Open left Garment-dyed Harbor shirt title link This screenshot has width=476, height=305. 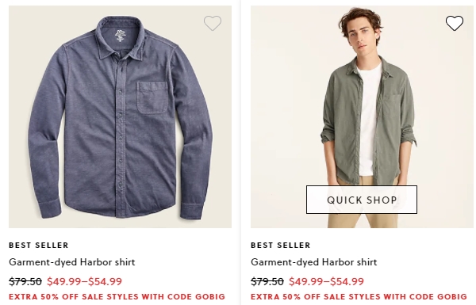(x=72, y=262)
